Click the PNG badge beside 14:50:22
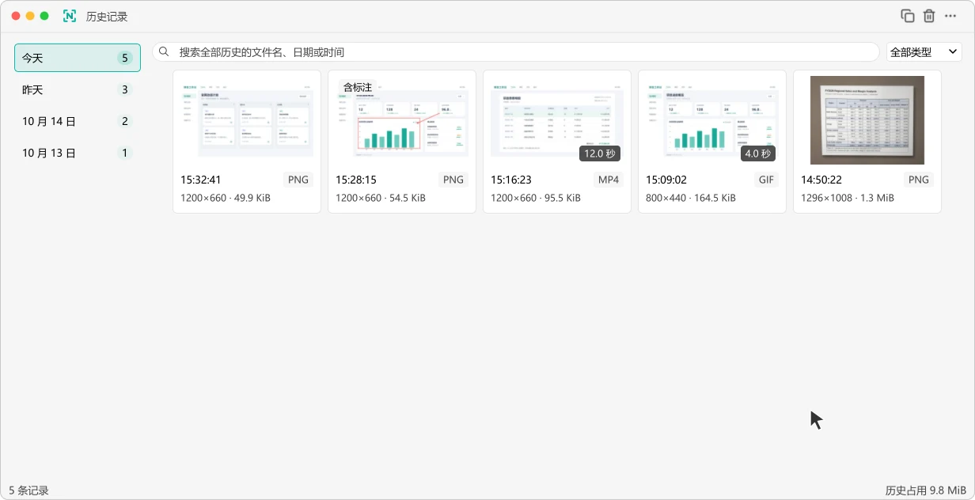Screen dimensions: 975x500 click(919, 180)
